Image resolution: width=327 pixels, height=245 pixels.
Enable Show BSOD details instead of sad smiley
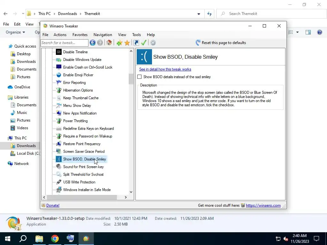point(139,77)
